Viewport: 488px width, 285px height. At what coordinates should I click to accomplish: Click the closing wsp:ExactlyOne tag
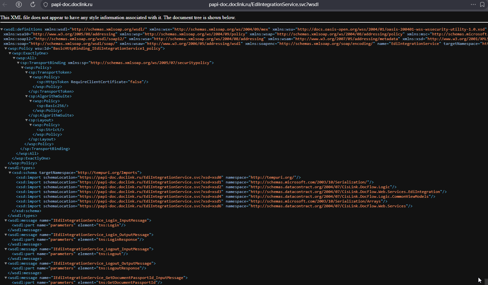click(31, 158)
